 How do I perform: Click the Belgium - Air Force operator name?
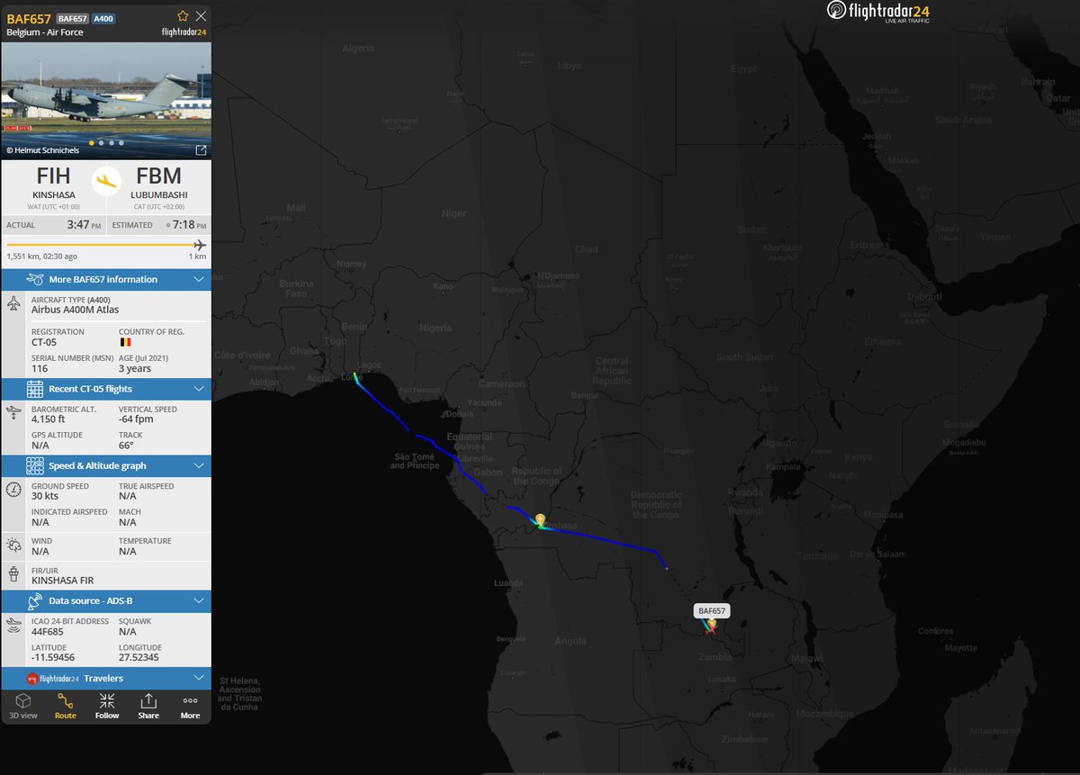(x=44, y=32)
